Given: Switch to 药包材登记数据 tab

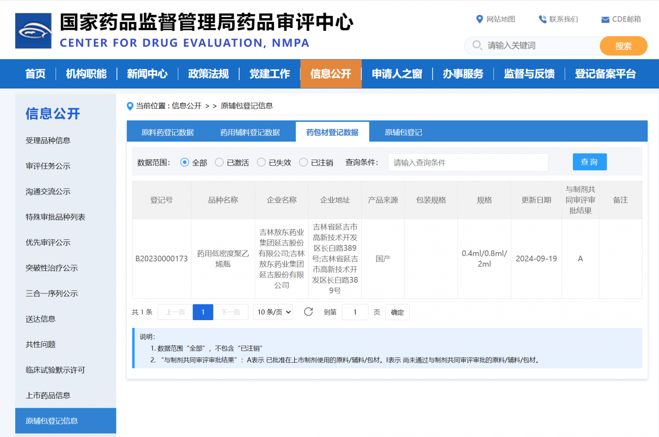Looking at the screenshot, I should point(332,132).
